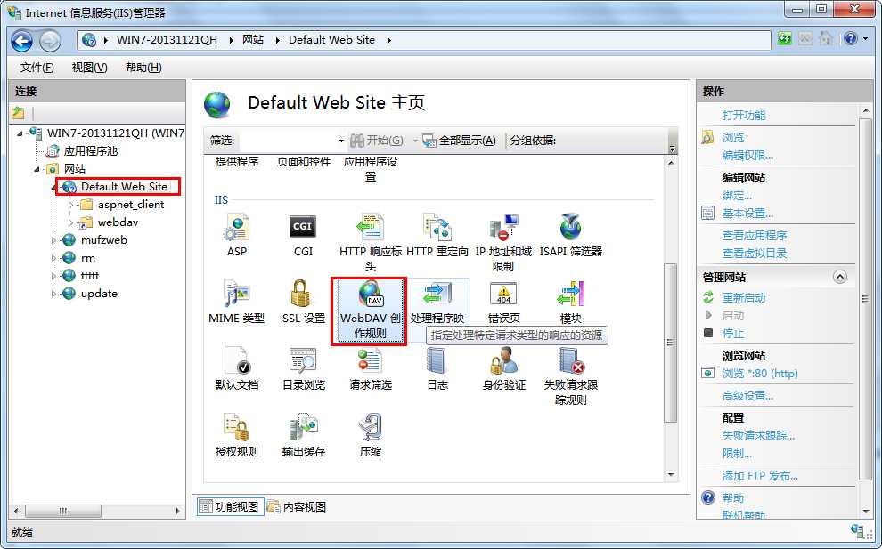Click 添加 FTP 发布... link

point(760,476)
